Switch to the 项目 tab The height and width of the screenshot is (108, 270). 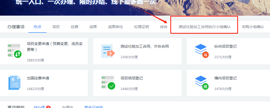(56, 27)
